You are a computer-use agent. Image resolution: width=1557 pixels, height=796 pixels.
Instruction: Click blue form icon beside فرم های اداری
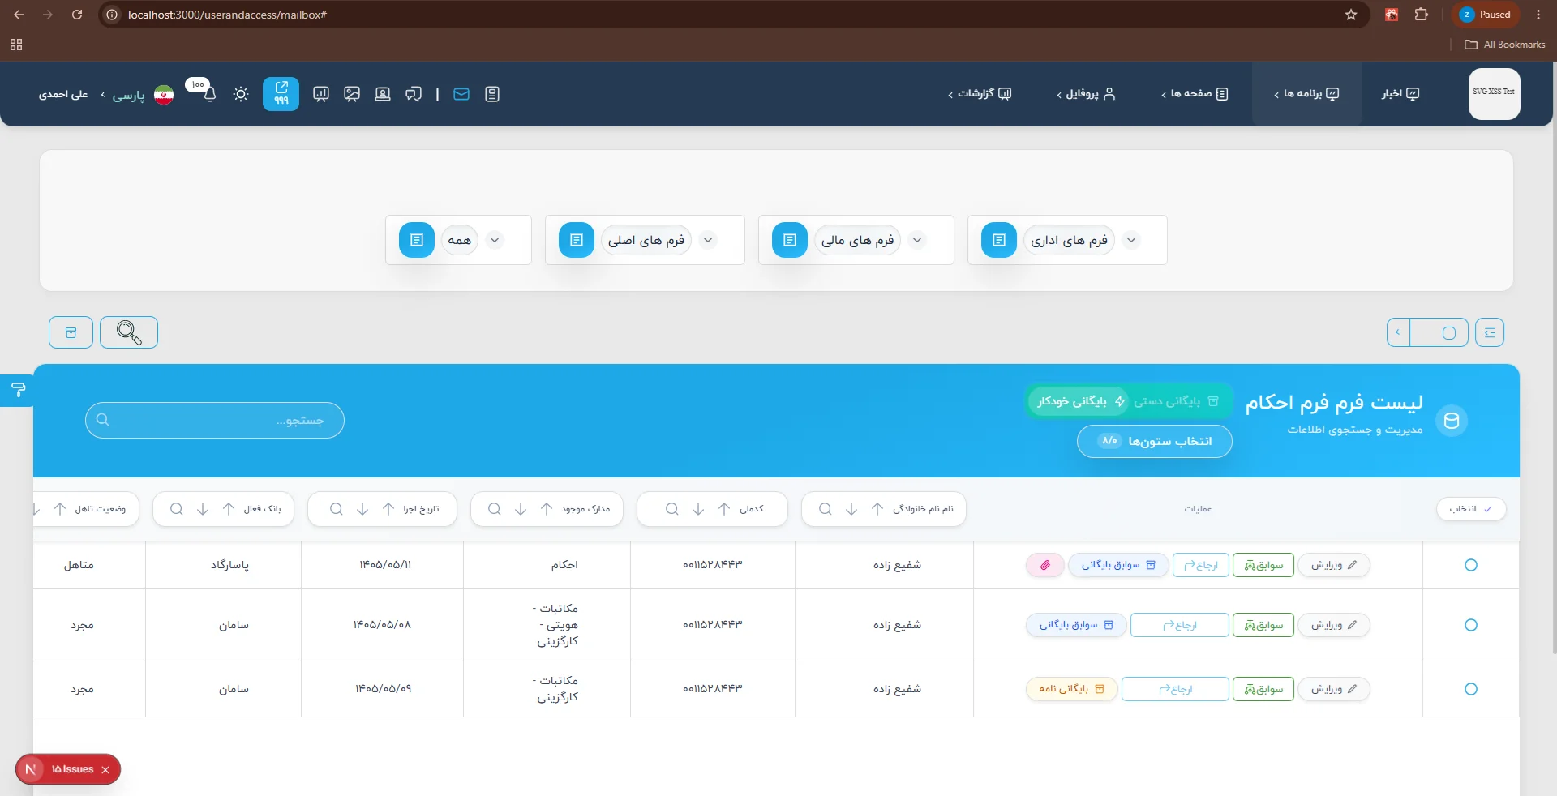(999, 240)
